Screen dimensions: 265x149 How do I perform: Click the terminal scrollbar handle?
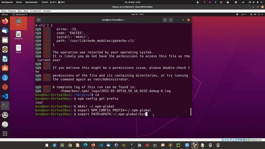coord(191,112)
